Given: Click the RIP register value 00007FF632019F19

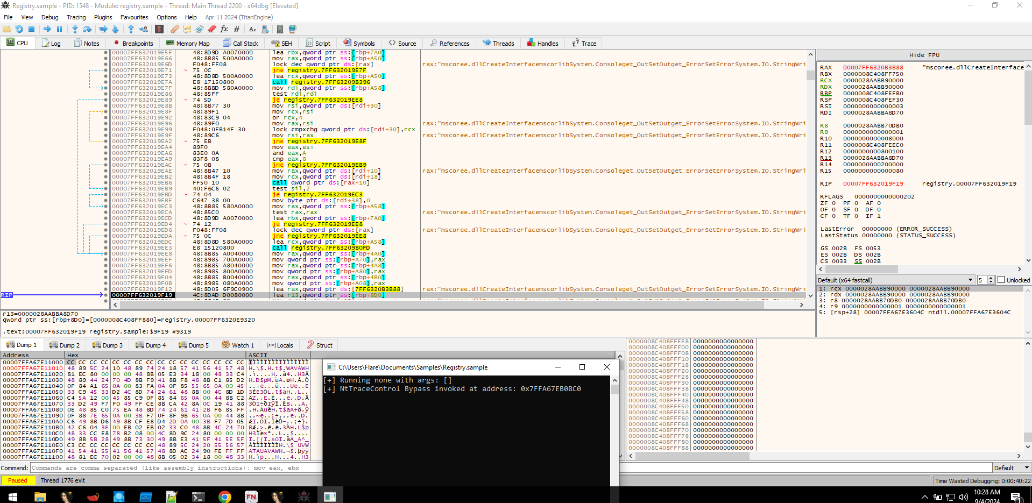Looking at the screenshot, I should pos(873,184).
